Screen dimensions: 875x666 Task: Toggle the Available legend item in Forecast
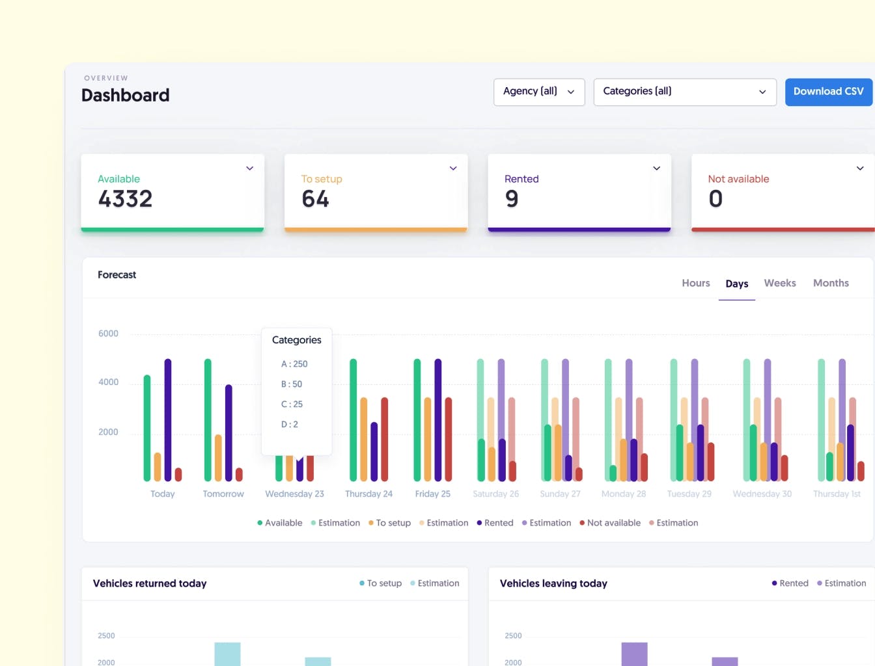coord(280,523)
